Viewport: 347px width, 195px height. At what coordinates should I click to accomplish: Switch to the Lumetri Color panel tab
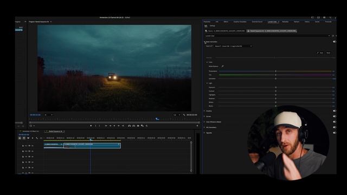pyautogui.click(x=272, y=22)
